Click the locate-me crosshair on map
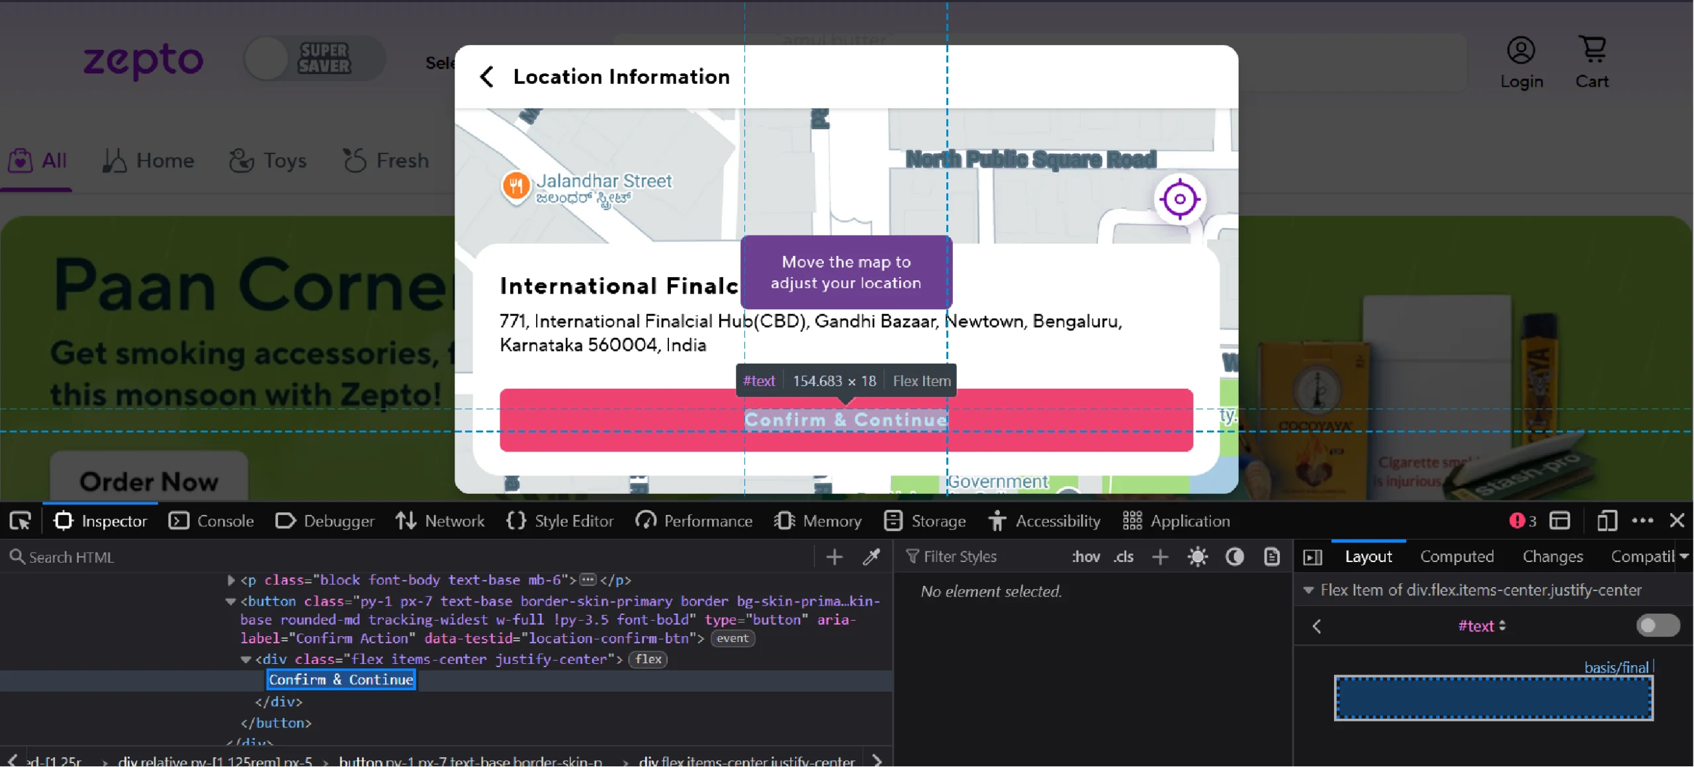 pyautogui.click(x=1179, y=199)
